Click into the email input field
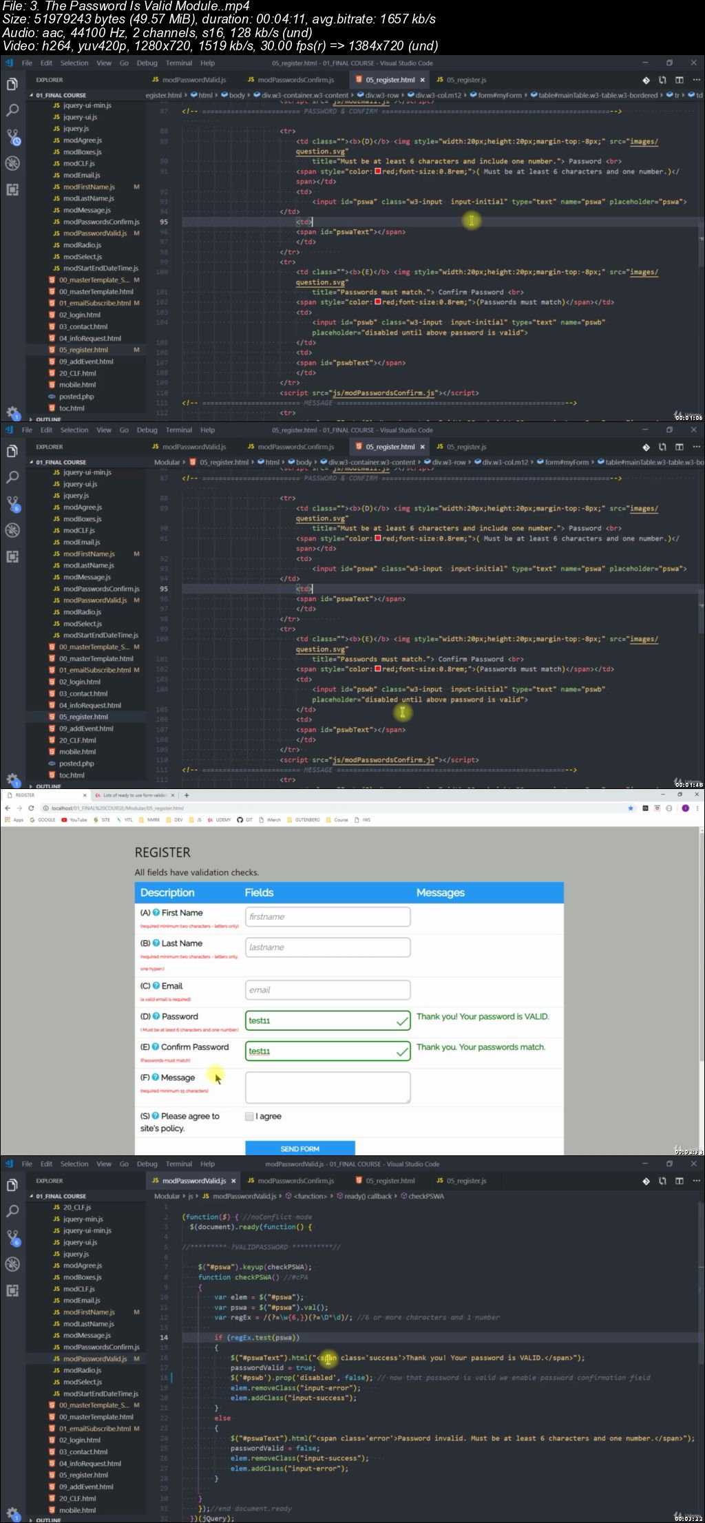The height and width of the screenshot is (1523, 705). click(328, 990)
